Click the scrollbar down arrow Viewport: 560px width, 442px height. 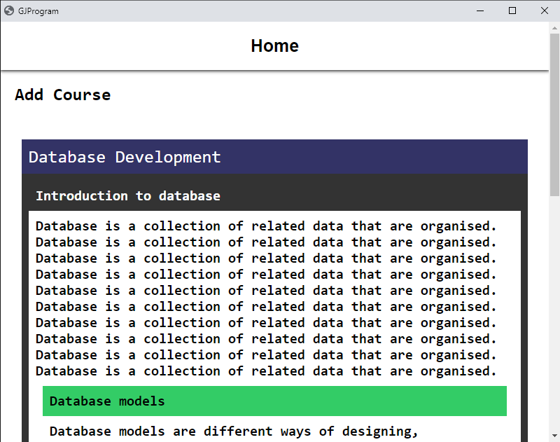click(554, 436)
